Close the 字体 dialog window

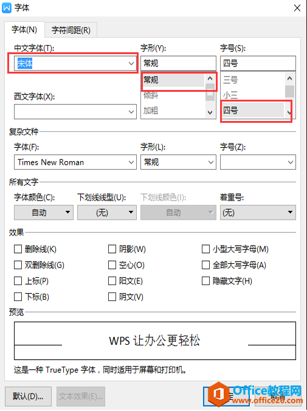click(x=297, y=8)
